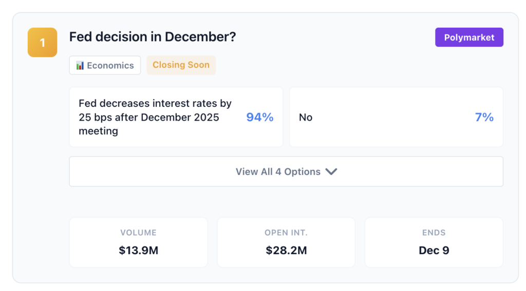Click the chevron arrow next to View All
The width and height of the screenshot is (526, 291).
331,171
